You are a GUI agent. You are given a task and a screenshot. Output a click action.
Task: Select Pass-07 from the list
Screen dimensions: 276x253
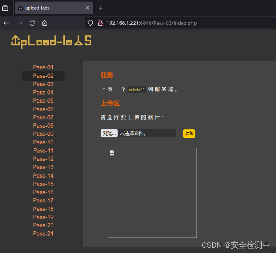coord(43,117)
